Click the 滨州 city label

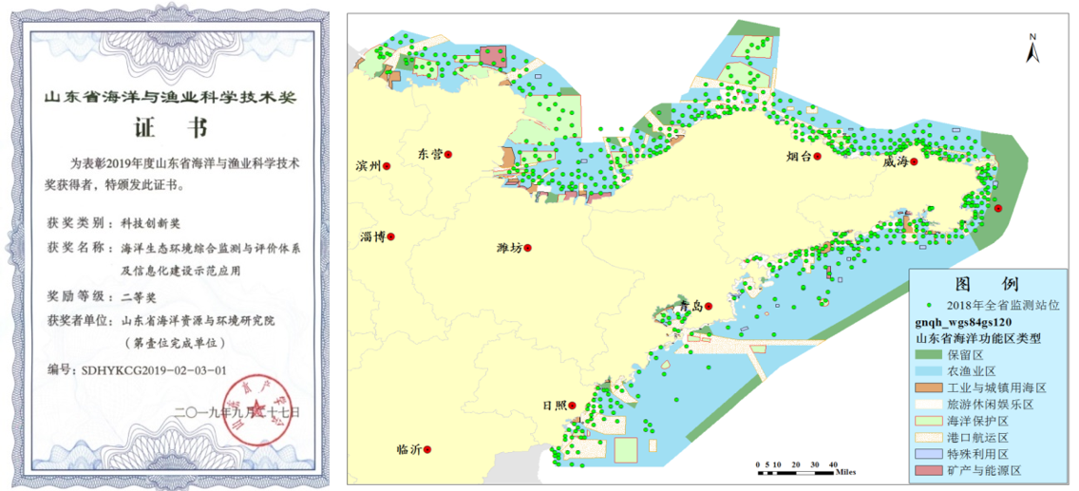coord(368,165)
